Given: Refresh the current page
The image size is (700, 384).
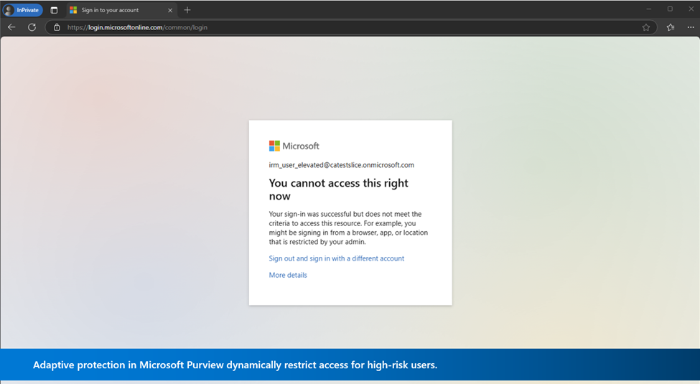Looking at the screenshot, I should coord(32,27).
